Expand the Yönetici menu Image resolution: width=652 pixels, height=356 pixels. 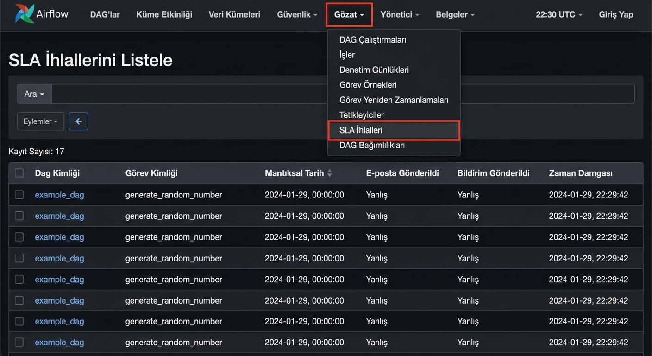[x=399, y=14]
